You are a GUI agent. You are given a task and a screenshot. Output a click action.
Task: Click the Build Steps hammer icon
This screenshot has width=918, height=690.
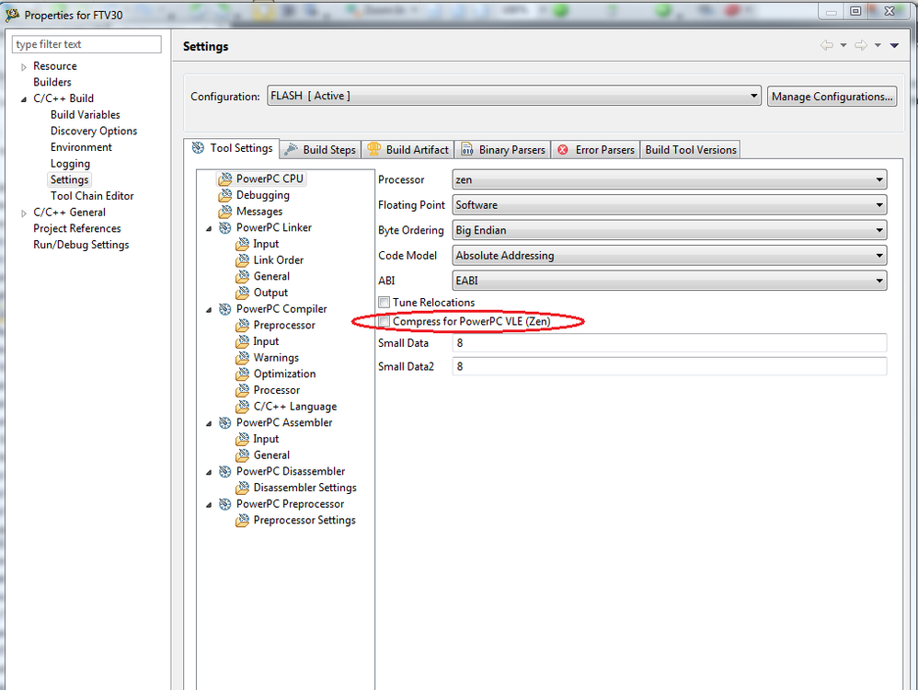[x=291, y=150]
